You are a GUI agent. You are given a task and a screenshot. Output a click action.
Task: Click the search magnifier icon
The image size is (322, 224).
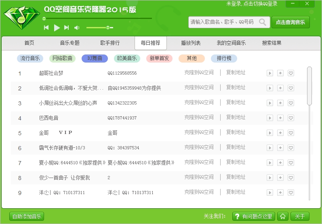(x=263, y=22)
